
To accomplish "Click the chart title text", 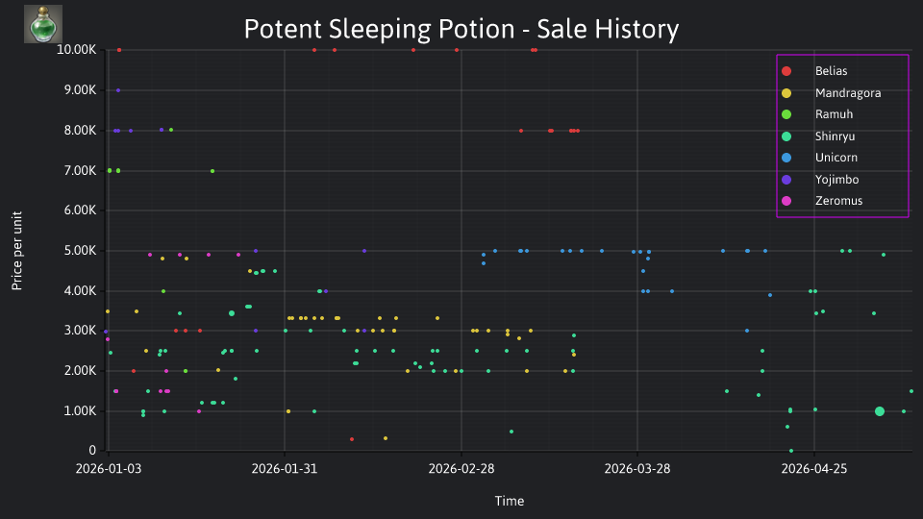I will (461, 29).
